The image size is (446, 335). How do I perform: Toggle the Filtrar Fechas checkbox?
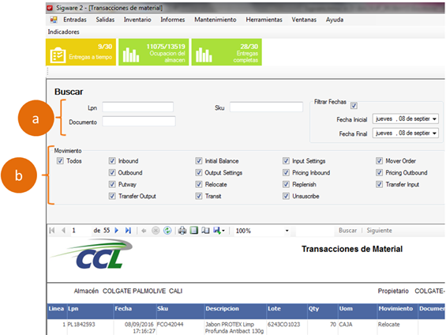click(x=354, y=106)
